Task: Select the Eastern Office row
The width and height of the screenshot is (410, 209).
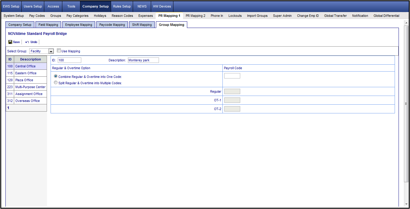Action: pos(26,73)
